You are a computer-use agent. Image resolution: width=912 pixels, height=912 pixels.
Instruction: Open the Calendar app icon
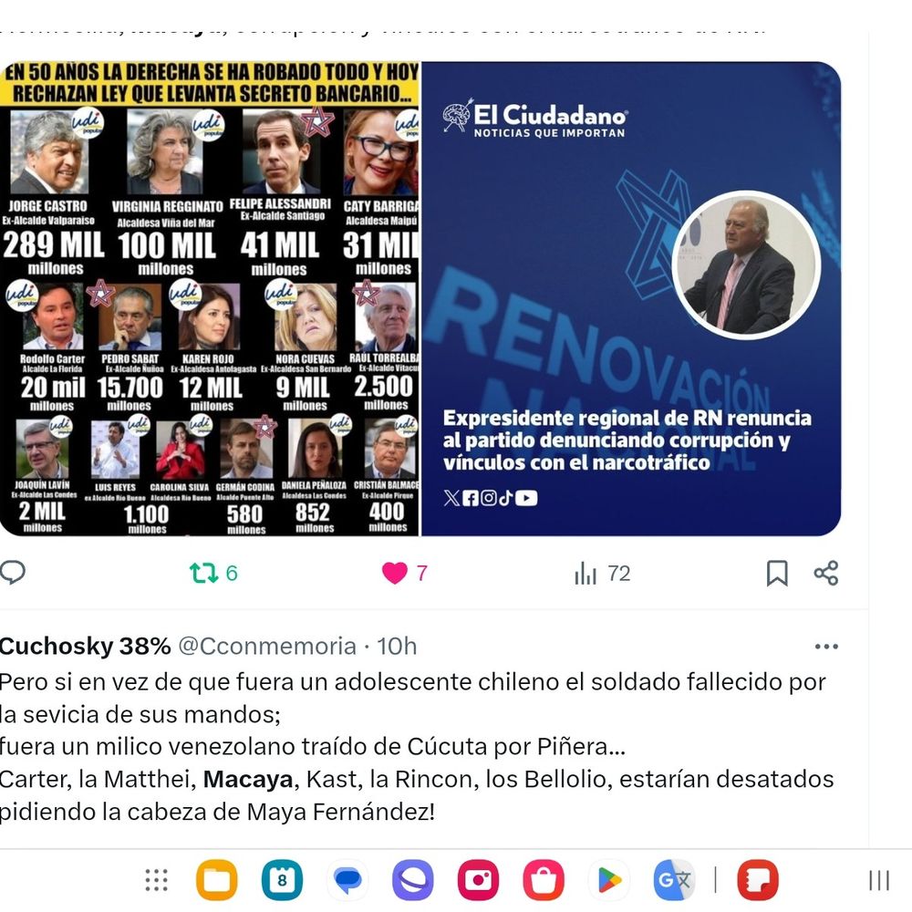point(282,880)
